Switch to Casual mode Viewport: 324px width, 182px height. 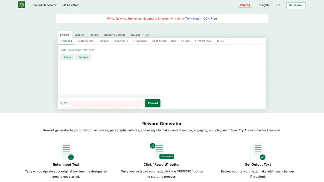[x=104, y=41]
